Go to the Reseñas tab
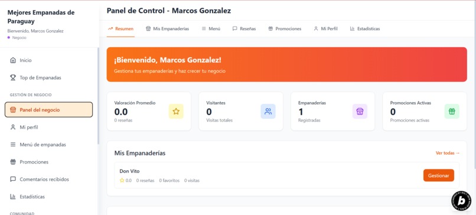The height and width of the screenshot is (215, 476). tap(244, 29)
